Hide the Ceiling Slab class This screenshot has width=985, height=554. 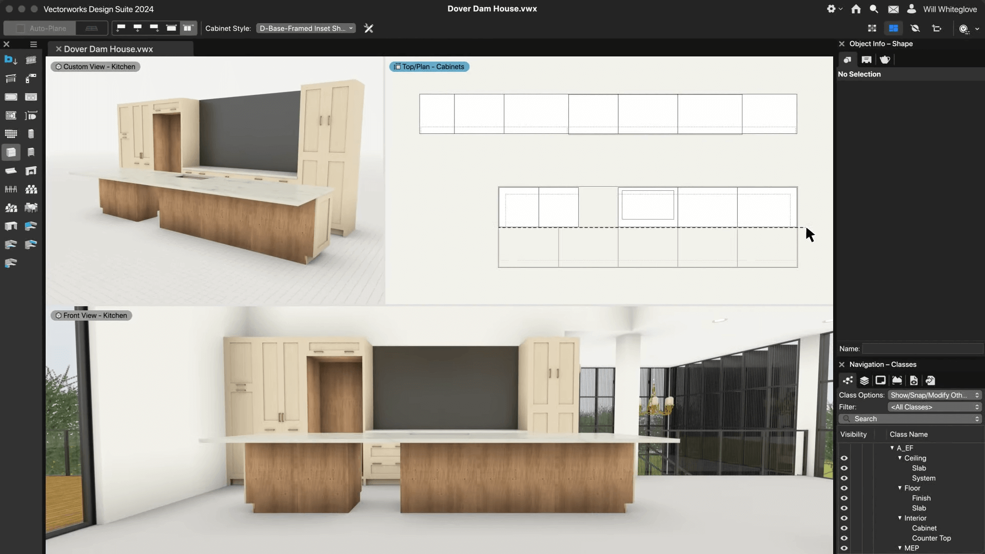point(844,468)
